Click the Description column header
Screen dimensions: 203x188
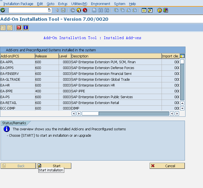click(x=116, y=56)
